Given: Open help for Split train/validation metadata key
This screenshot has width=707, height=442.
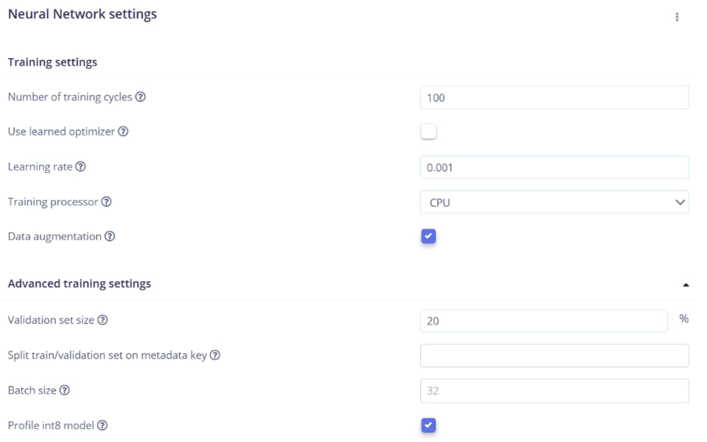Looking at the screenshot, I should click(x=215, y=356).
